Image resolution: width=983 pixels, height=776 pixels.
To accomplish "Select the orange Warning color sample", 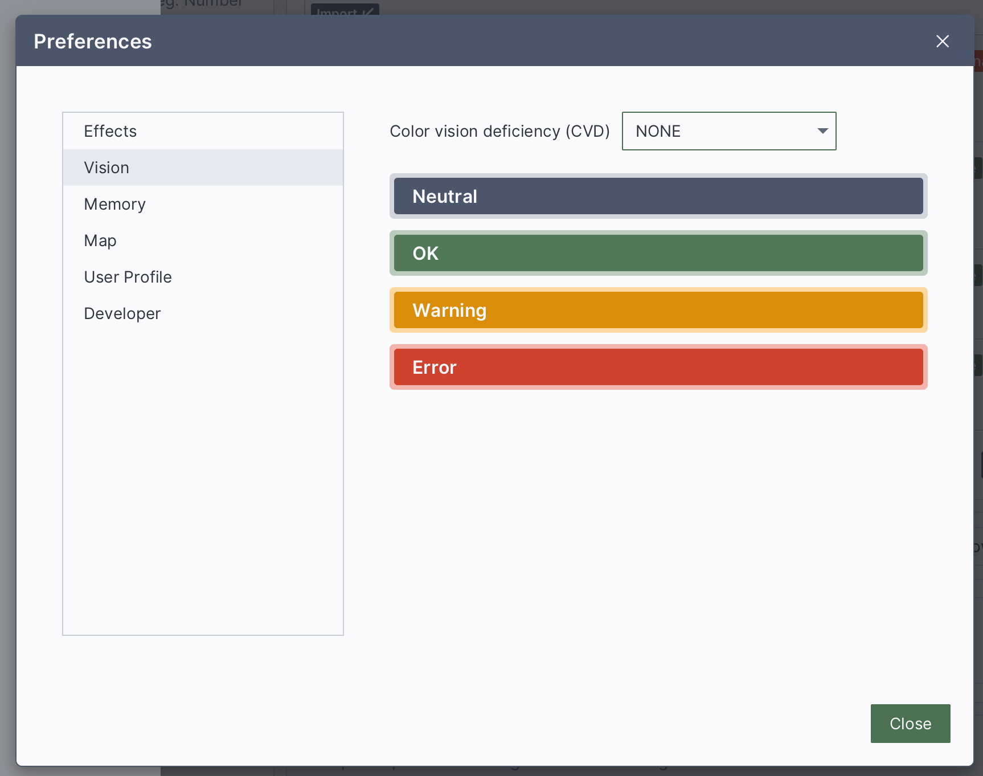I will click(x=658, y=310).
